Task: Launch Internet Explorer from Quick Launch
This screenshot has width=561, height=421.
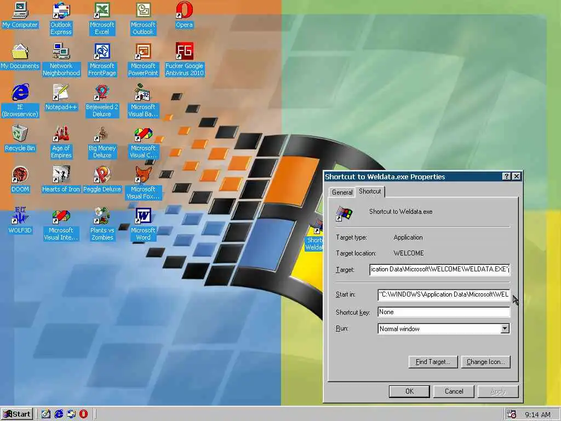Action: click(x=58, y=414)
